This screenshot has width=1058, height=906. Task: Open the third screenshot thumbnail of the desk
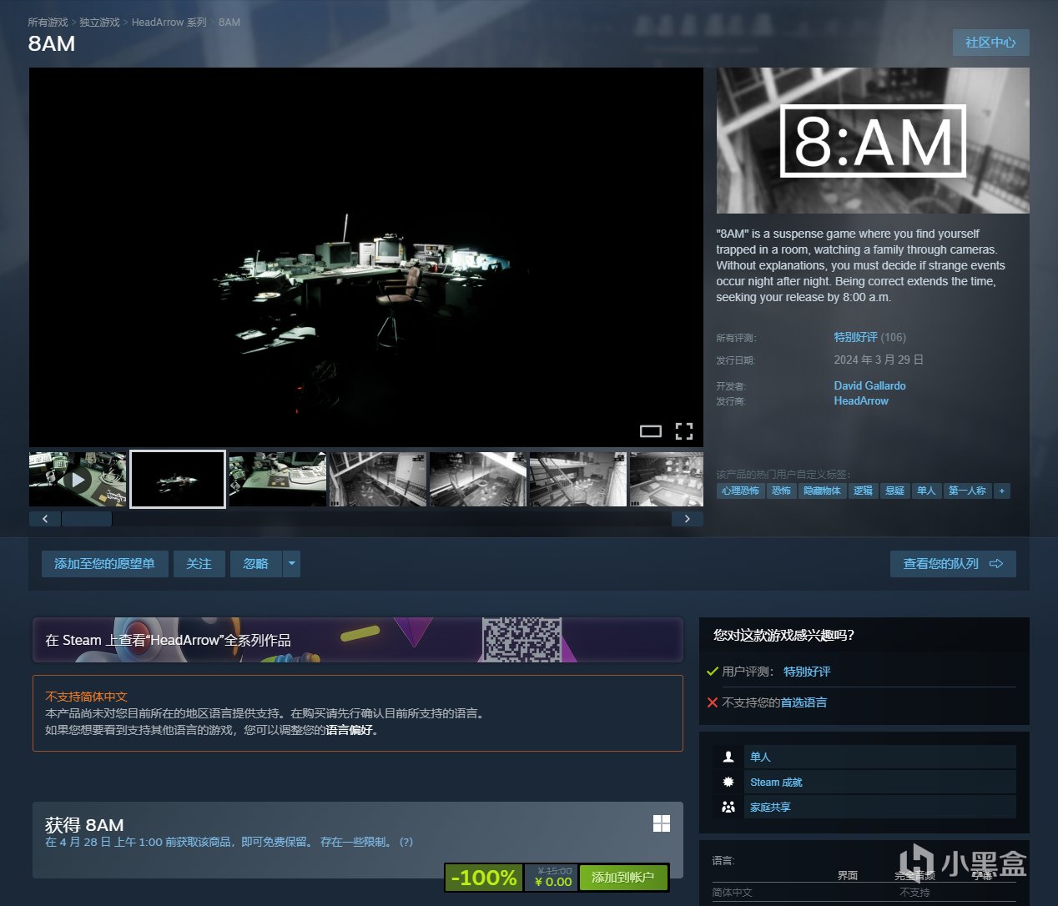[278, 479]
